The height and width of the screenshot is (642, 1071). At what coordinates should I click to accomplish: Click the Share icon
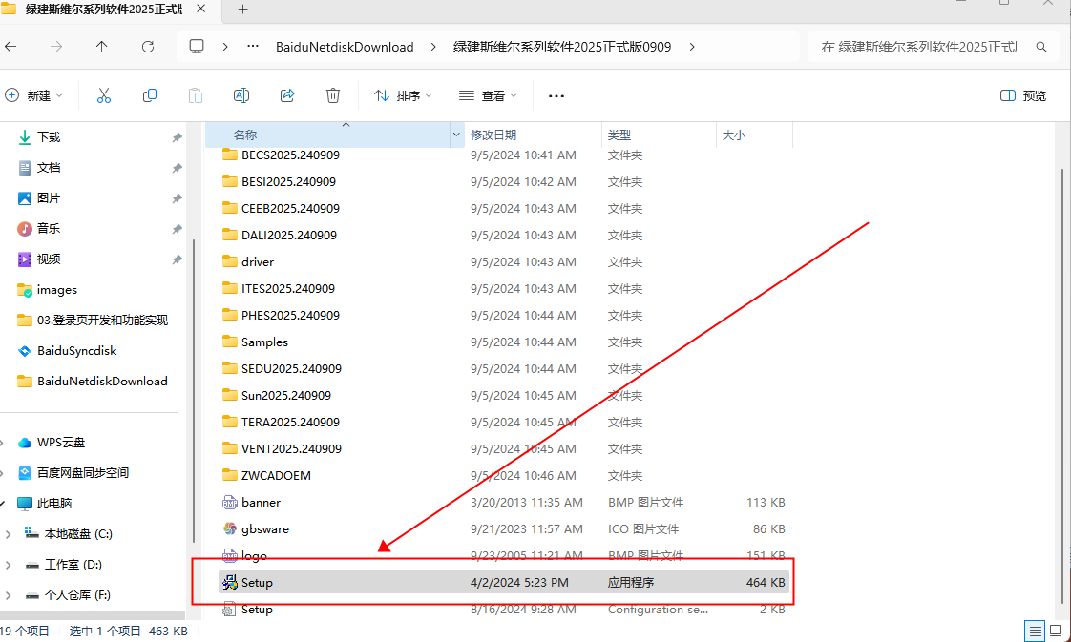pos(287,95)
